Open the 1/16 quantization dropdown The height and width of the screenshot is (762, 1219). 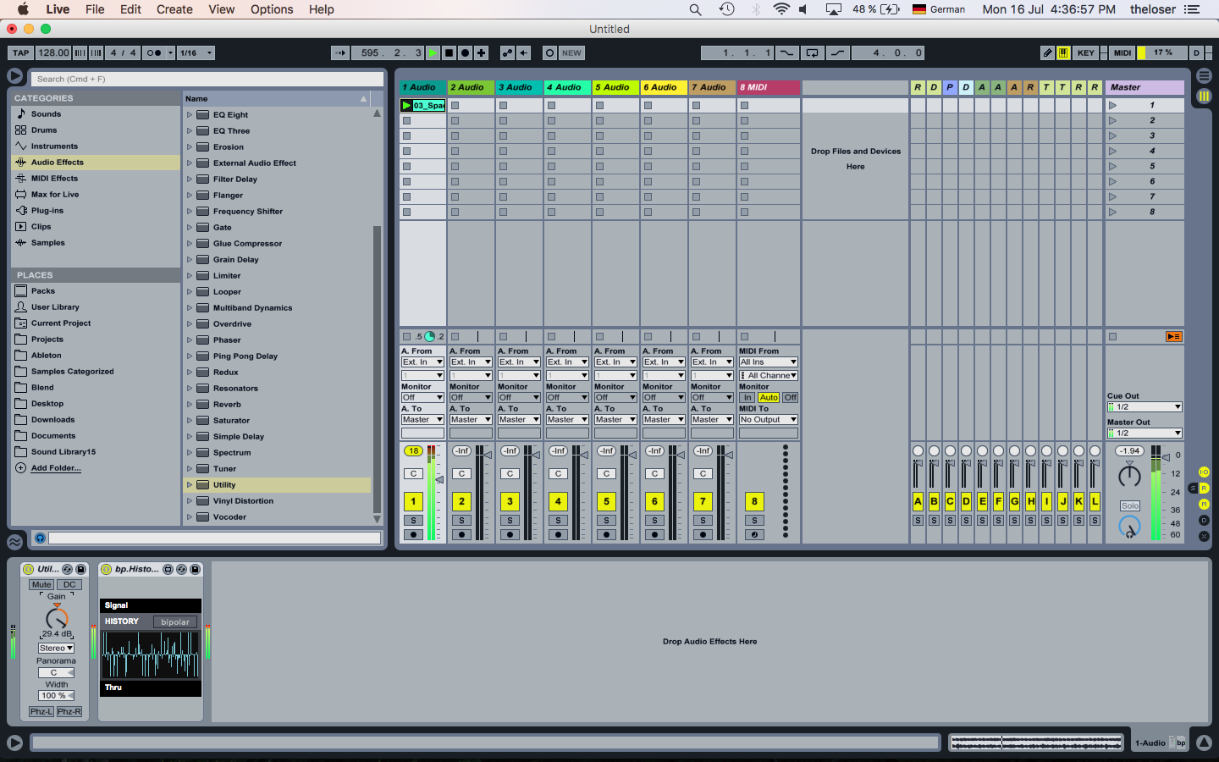pyautogui.click(x=196, y=52)
